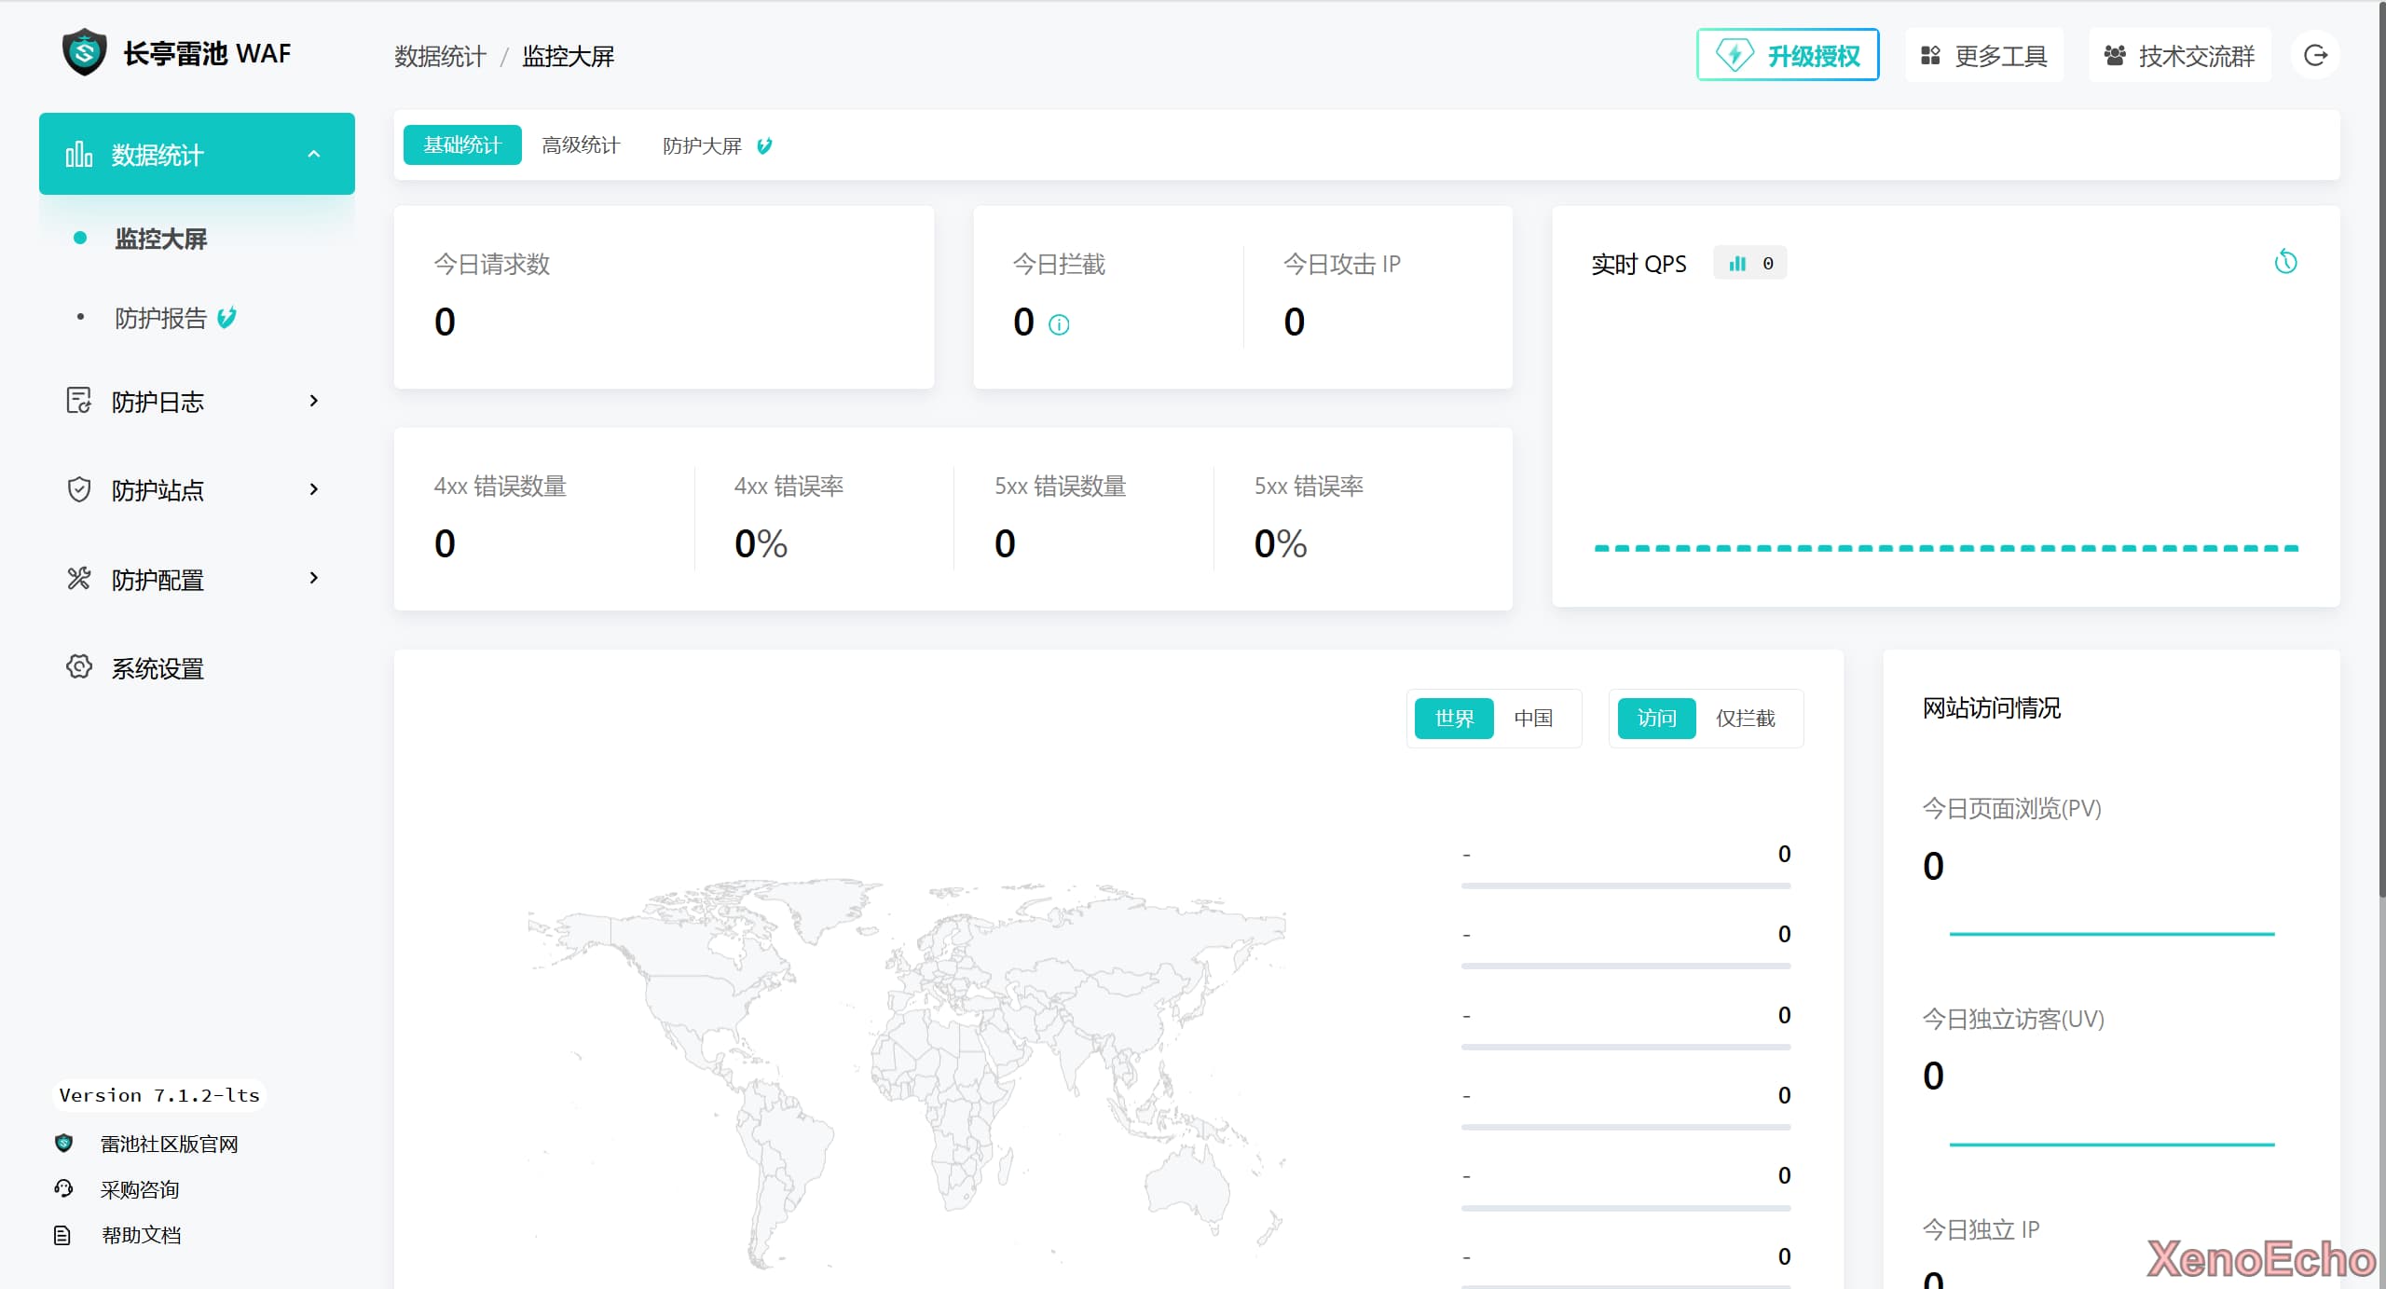This screenshot has width=2386, height=1289.
Task: Toggle map data to 仅拦截
Action: [x=1745, y=718]
